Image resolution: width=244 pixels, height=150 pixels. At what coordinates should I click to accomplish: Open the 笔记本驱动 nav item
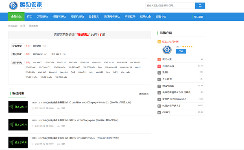59,17
